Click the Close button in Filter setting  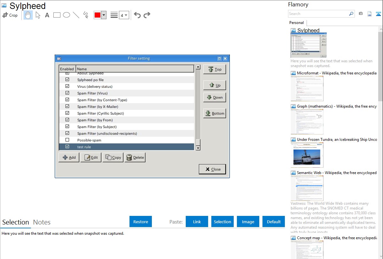point(212,169)
